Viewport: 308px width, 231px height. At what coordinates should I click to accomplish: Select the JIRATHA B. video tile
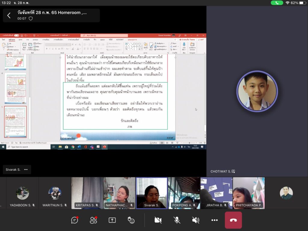pos(216,193)
